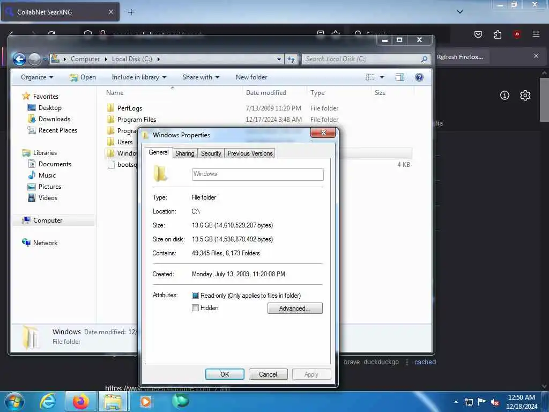Select the Program Files folder
This screenshot has height=412, width=549.
pyautogui.click(x=137, y=120)
